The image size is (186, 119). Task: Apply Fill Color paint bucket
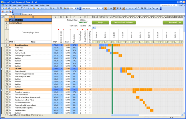coord(153,8)
